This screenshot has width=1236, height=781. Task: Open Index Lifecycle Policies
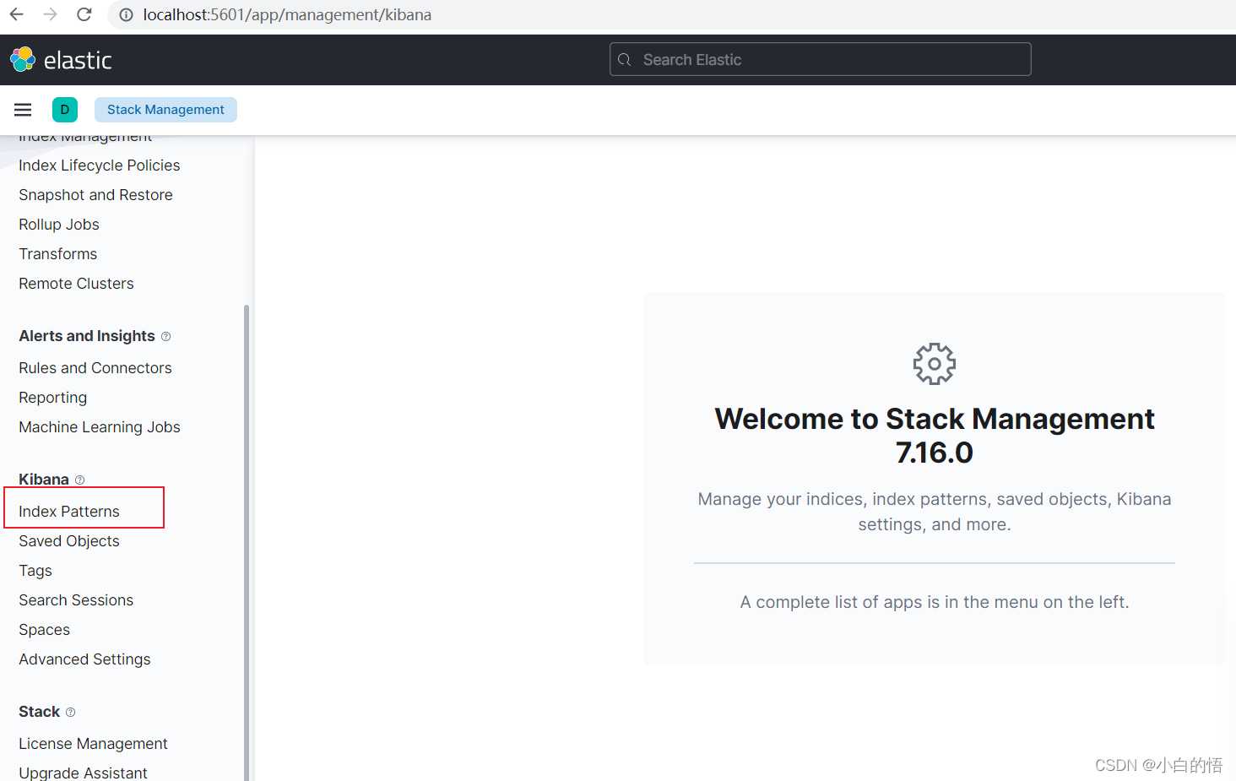point(100,165)
